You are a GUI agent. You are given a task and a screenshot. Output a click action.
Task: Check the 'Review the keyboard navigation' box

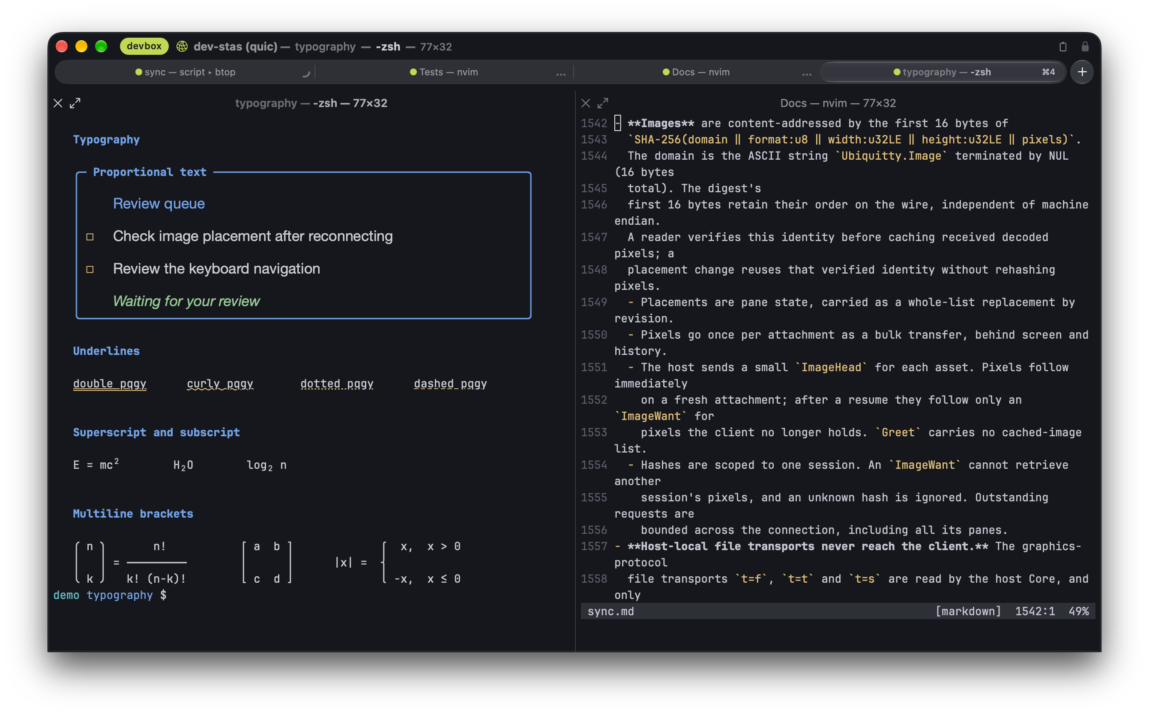click(90, 270)
